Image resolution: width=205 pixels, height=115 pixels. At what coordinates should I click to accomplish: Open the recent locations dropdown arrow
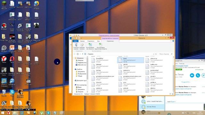click(x=80, y=54)
